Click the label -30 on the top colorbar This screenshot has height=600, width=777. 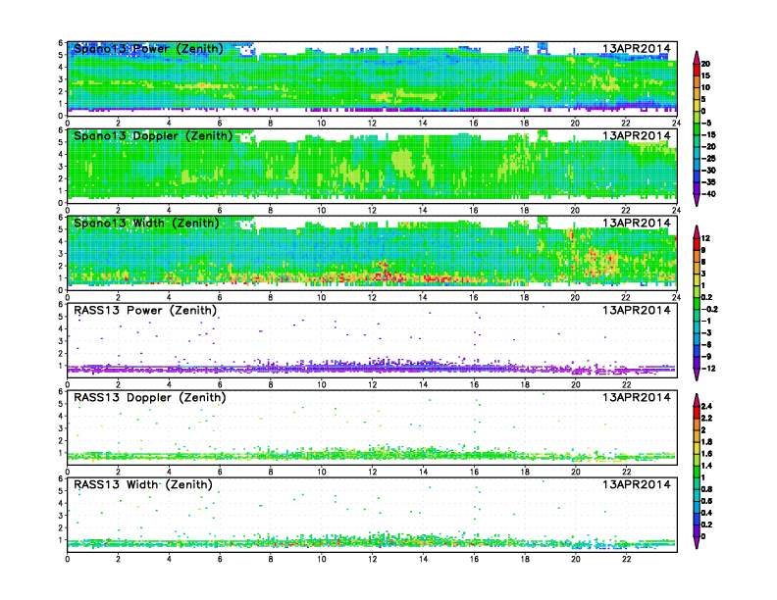[708, 171]
